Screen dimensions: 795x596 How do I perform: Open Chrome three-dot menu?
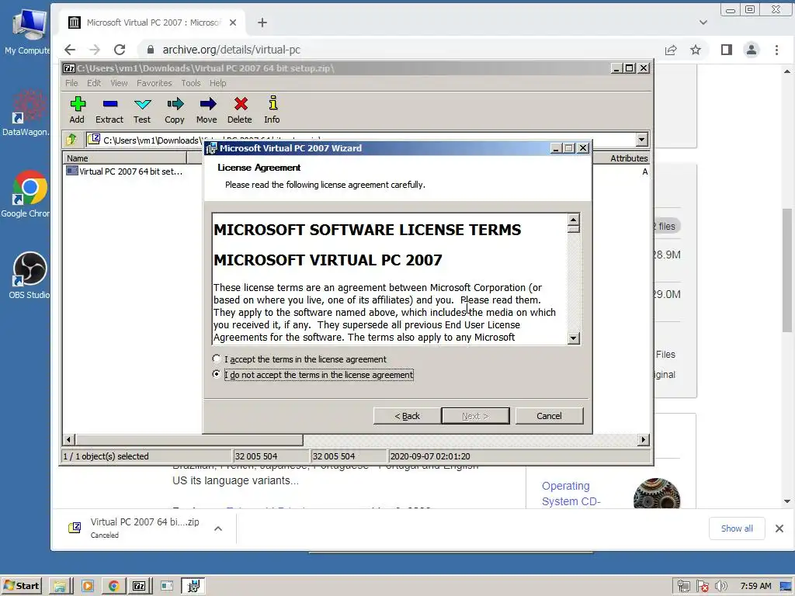776,50
